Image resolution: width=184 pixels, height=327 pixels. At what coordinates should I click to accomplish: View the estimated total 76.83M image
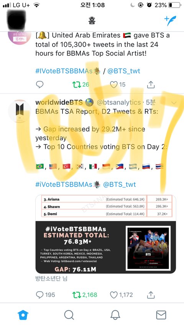coord(106,234)
